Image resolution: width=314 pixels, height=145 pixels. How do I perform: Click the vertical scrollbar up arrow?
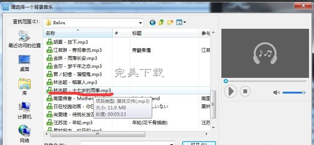coord(213,32)
